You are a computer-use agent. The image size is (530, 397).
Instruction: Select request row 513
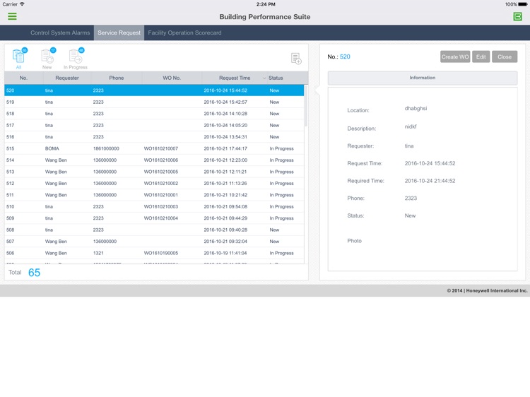(154, 172)
